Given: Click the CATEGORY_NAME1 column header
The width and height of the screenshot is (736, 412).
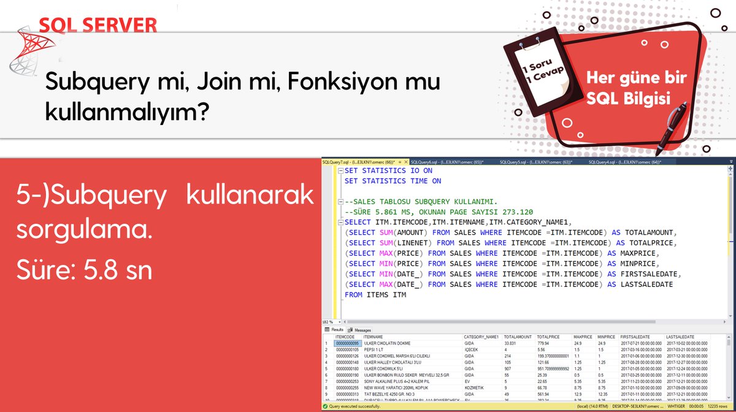Looking at the screenshot, I should tap(483, 337).
